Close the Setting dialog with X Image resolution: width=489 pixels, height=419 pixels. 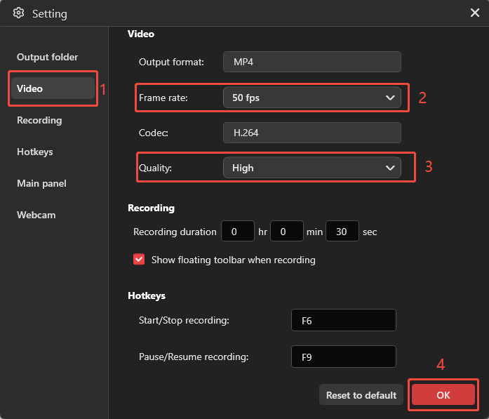coord(475,13)
